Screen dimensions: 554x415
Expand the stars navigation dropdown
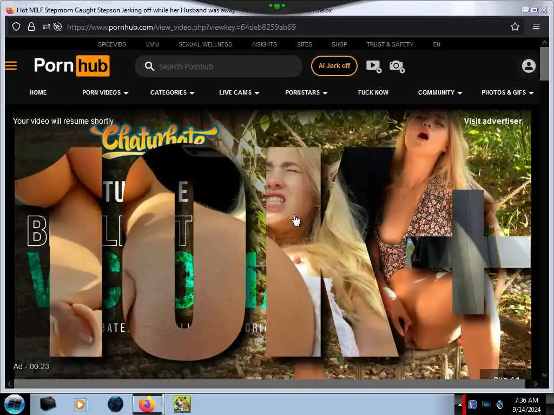[306, 92]
